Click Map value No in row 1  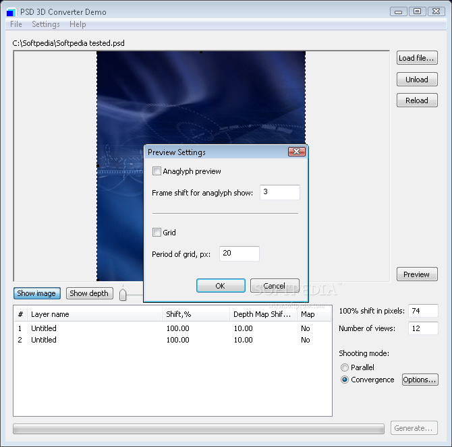[x=306, y=328]
